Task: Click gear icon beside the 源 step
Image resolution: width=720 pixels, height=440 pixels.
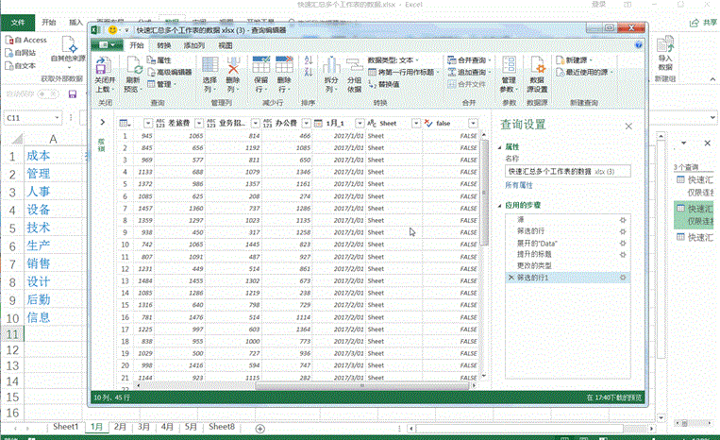Action: (x=622, y=218)
